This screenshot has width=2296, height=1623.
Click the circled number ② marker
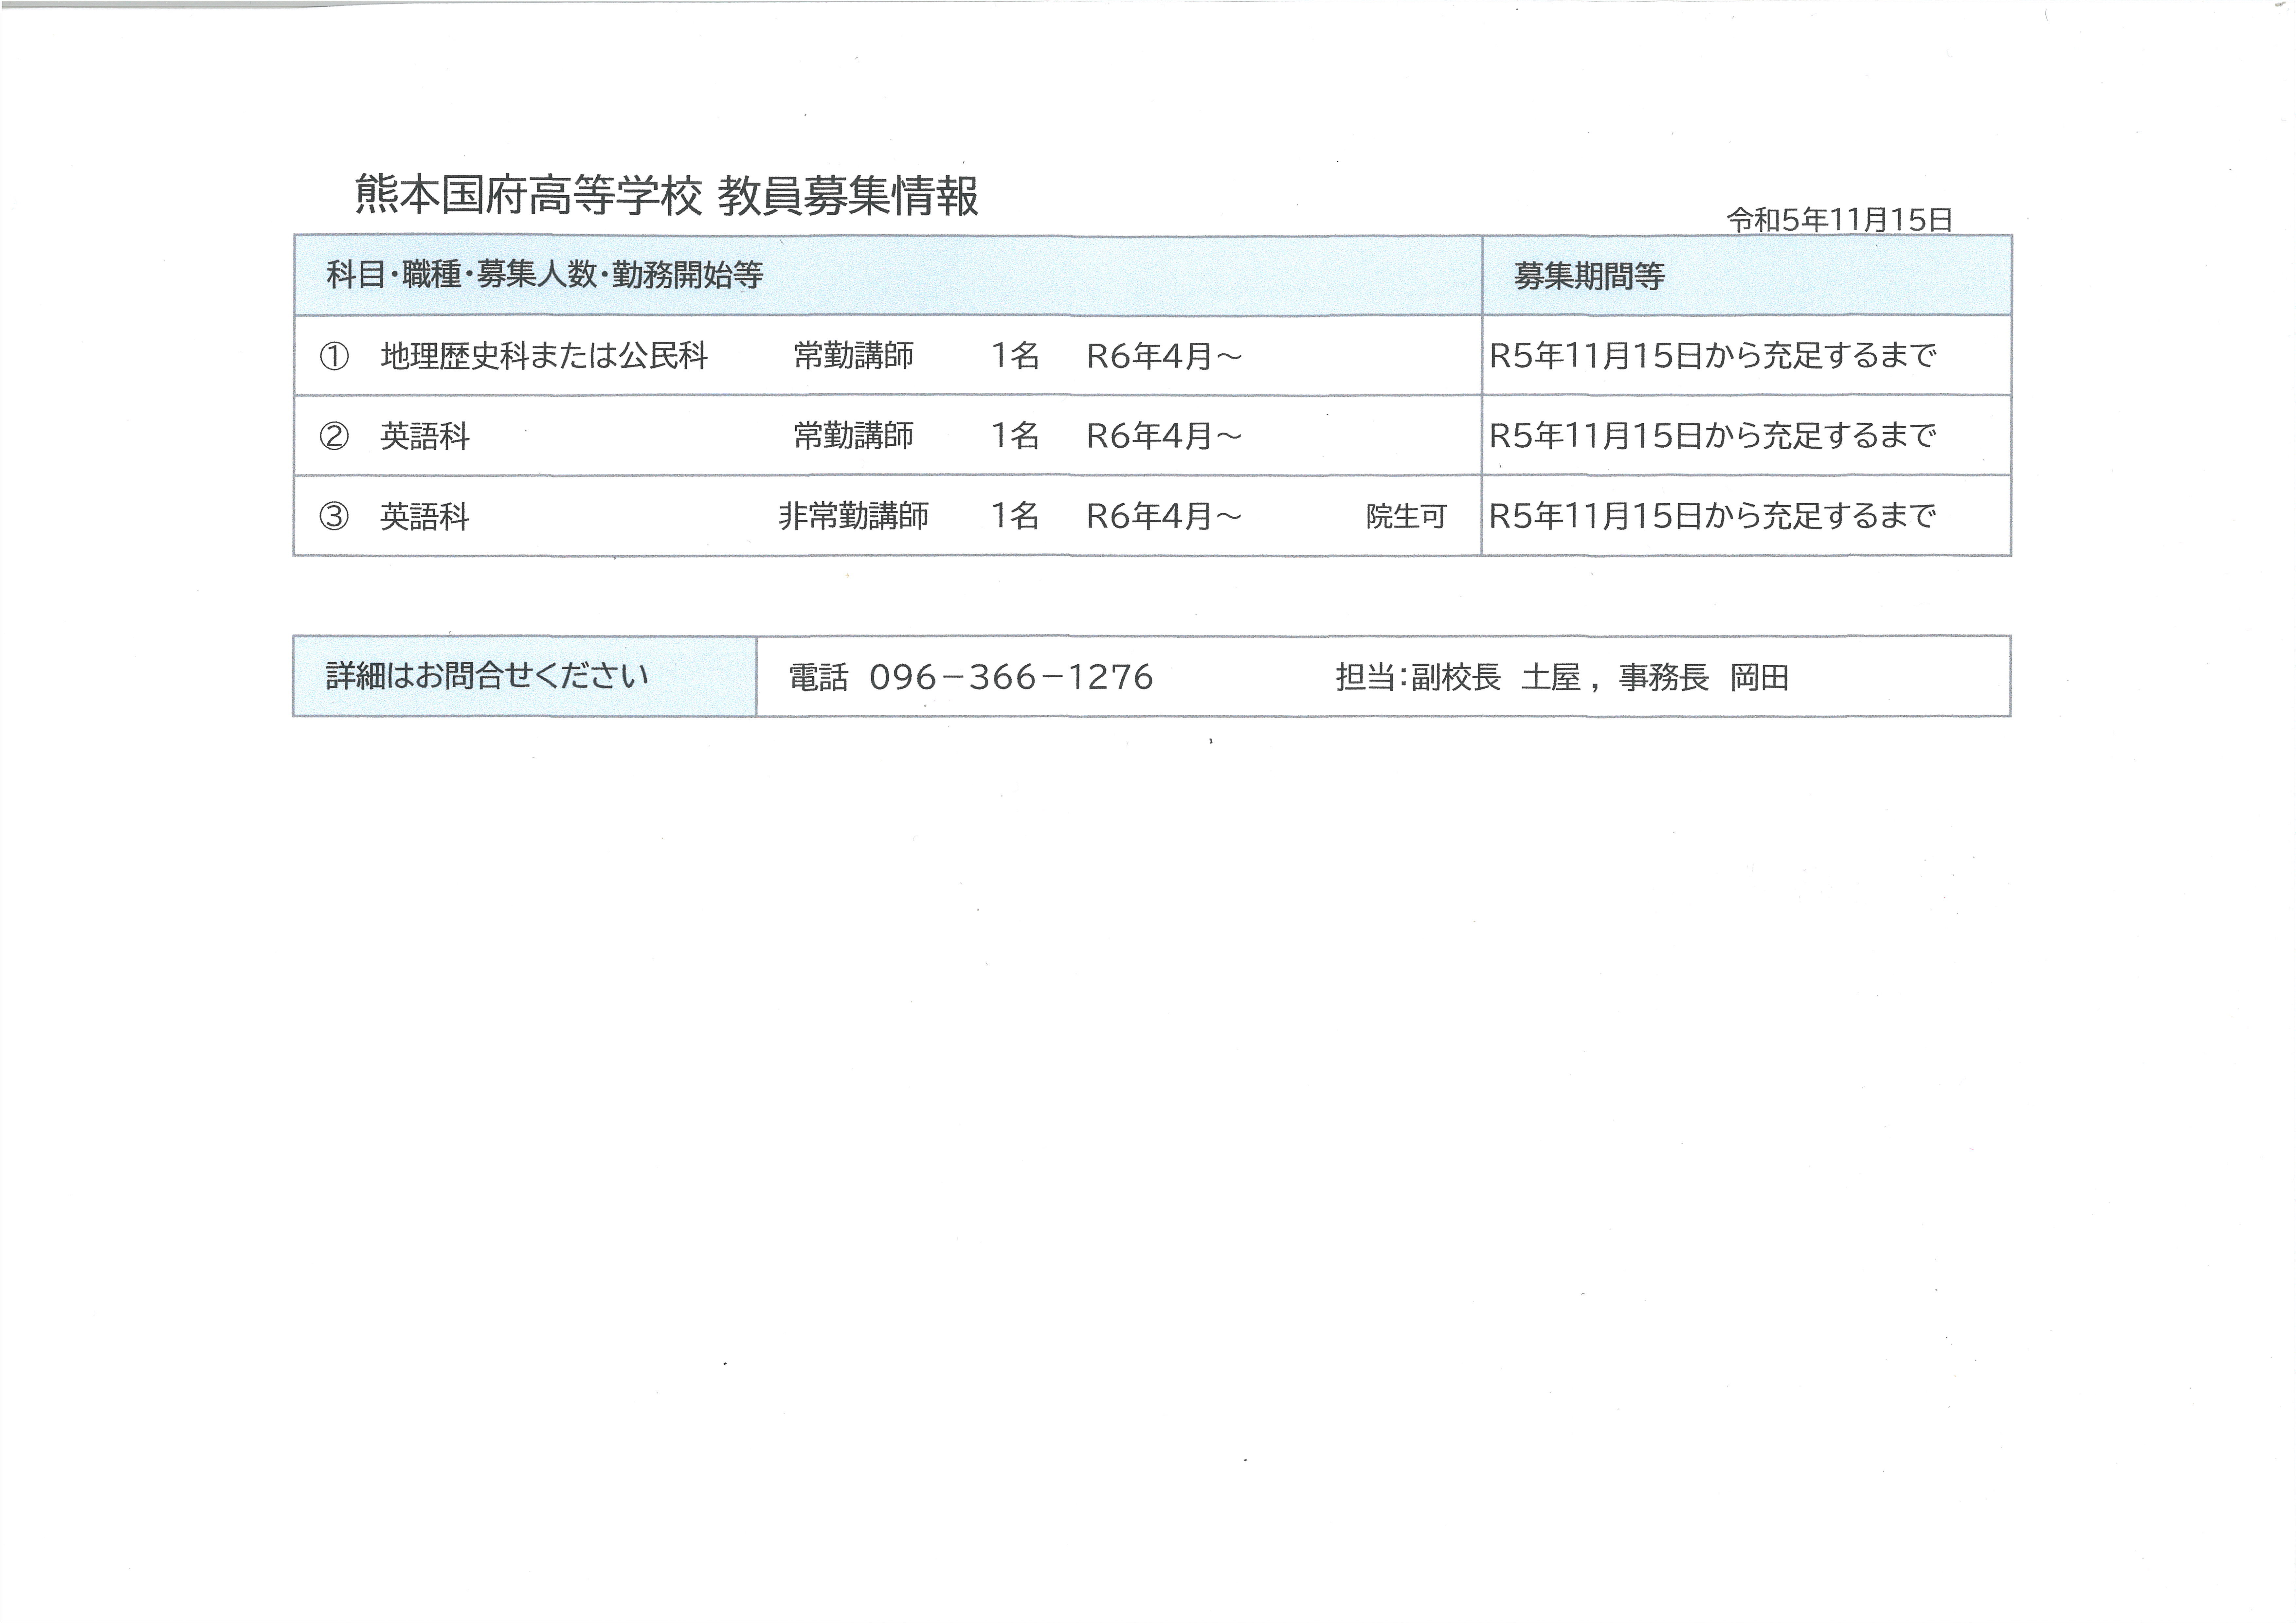click(x=334, y=436)
